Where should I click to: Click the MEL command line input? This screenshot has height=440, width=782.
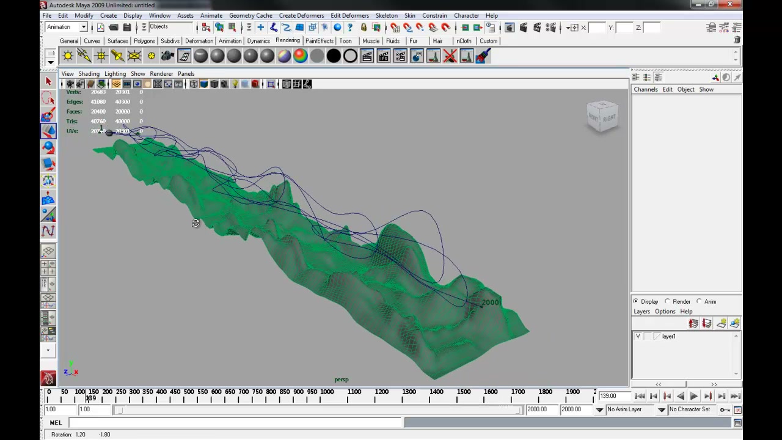tap(235, 422)
